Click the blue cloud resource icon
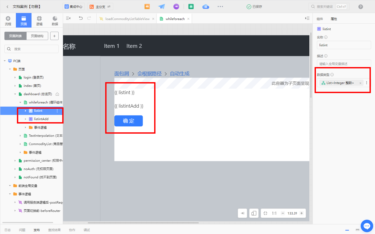Viewport: 375px width, 234px height. click(x=205, y=6)
